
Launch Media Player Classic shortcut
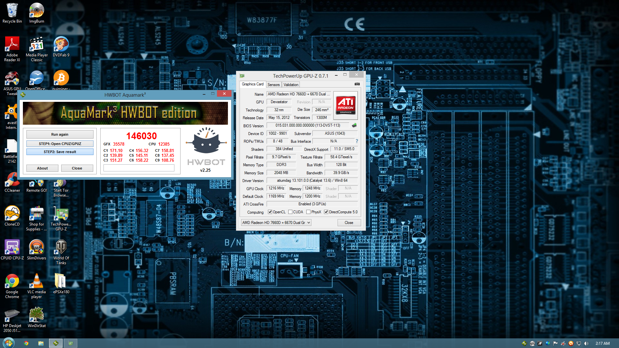tap(36, 49)
